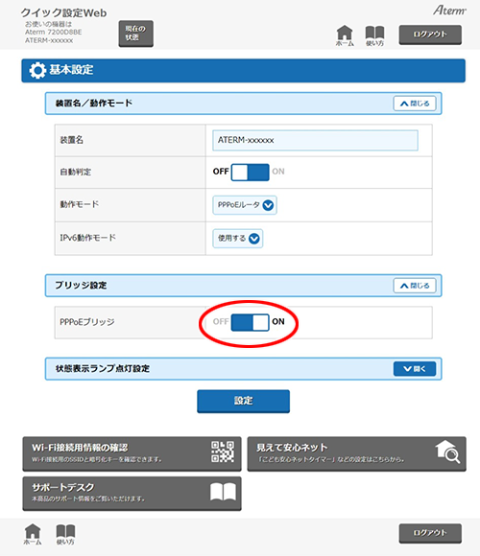Open the IPv6動作モード dropdown showing 使用する
The image size is (480, 556).
(x=237, y=239)
